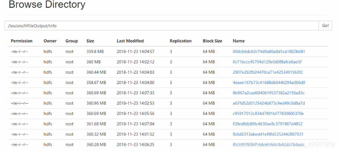
Task: Click timestamp 2018-11-23 14:07:04
Action: pyautogui.click(x=136, y=124)
